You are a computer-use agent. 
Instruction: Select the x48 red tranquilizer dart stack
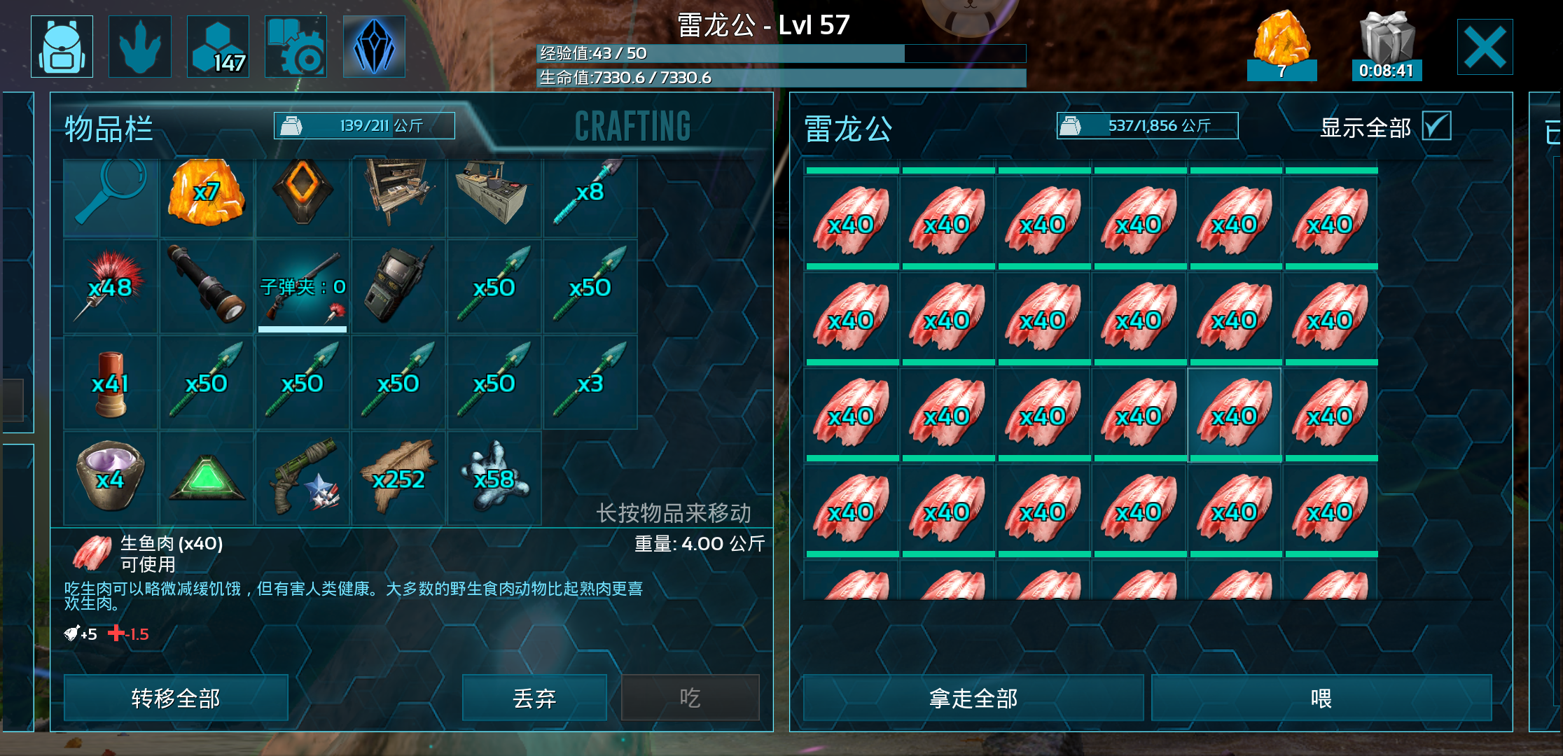pos(111,286)
